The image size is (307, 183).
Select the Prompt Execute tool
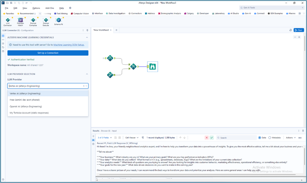(x=46, y=20)
